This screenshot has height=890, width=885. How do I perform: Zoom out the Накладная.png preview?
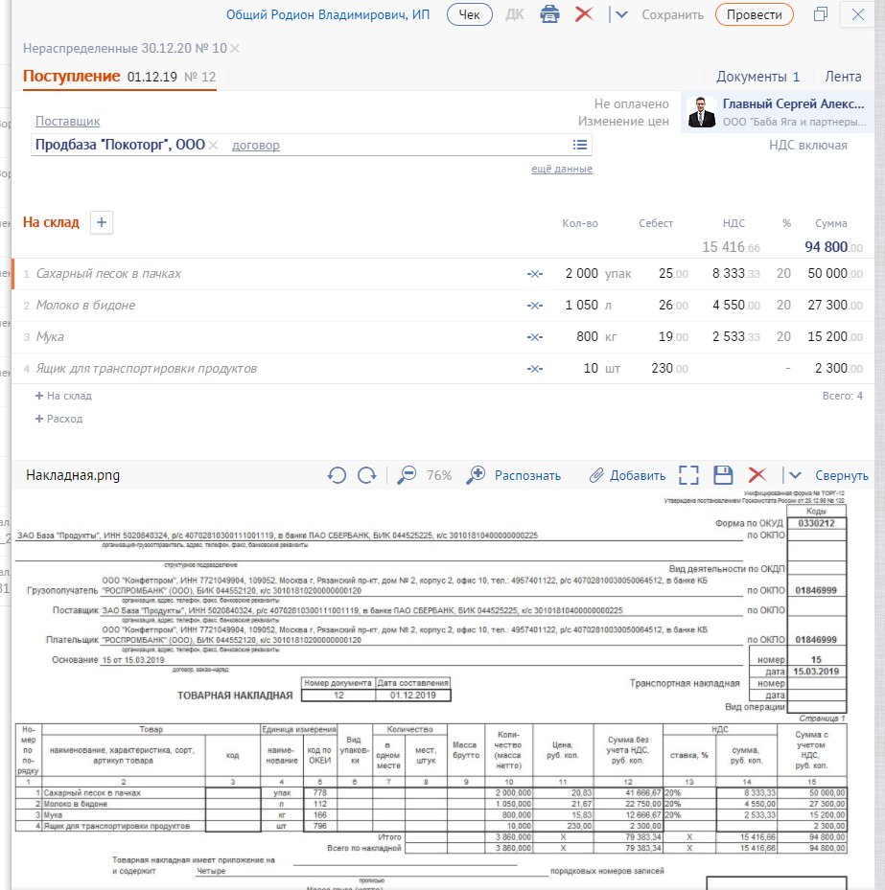(x=407, y=475)
